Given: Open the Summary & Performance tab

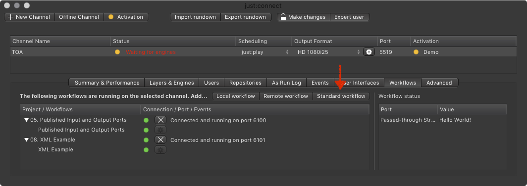Looking at the screenshot, I should pos(107,83).
